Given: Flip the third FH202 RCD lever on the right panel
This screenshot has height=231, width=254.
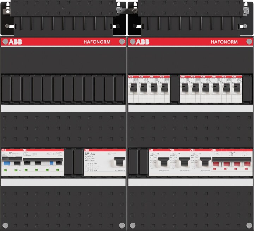Looking at the screenshot, I should tap(205, 162).
